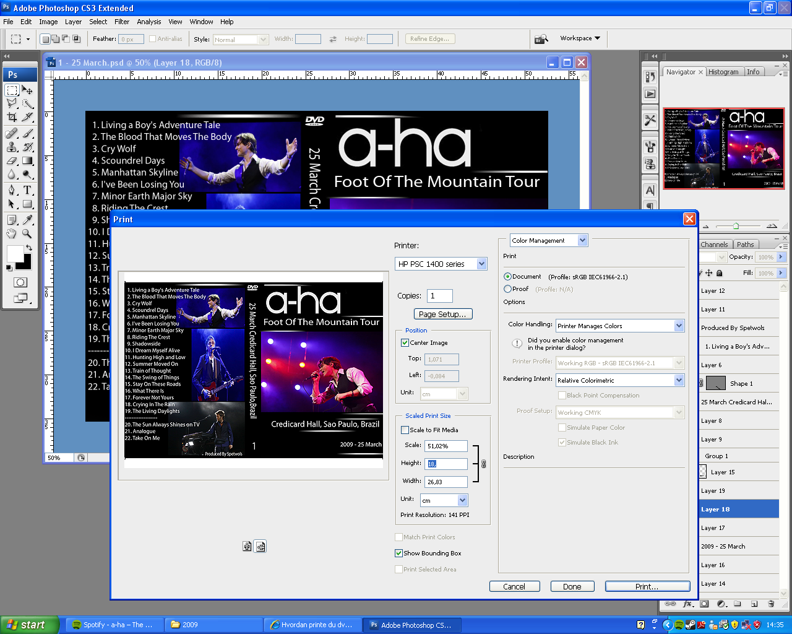This screenshot has width=792, height=634.
Task: Select the Quick Selection wand tool
Action: (27, 103)
